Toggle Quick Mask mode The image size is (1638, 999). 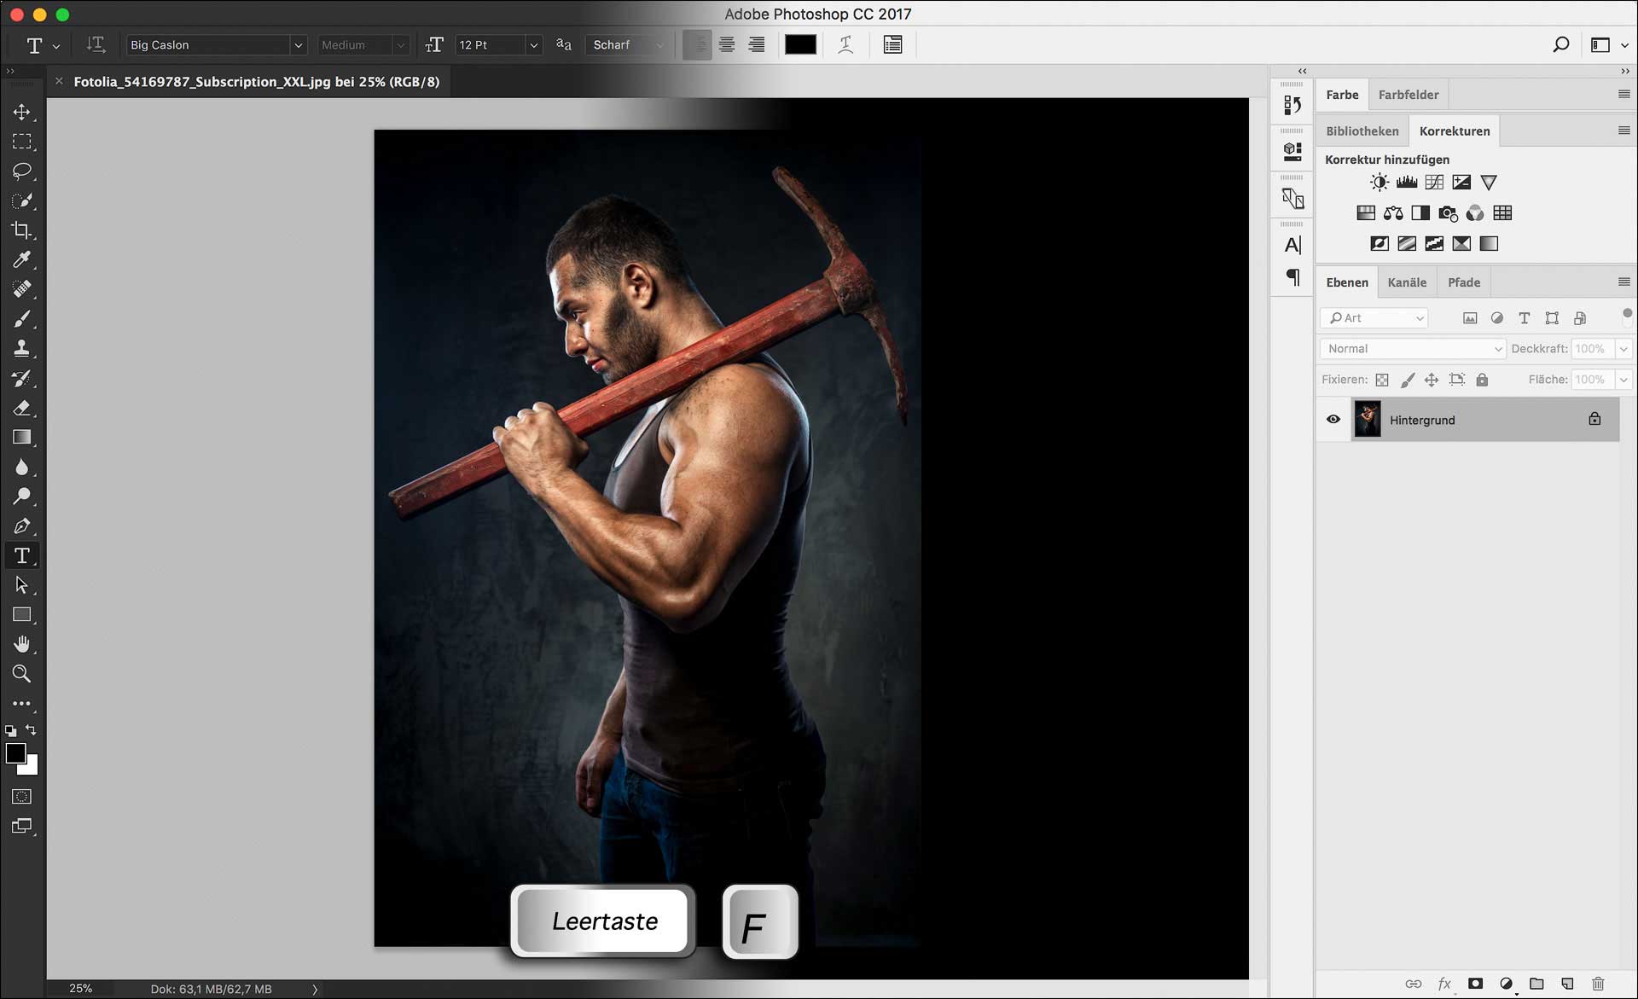tap(22, 797)
